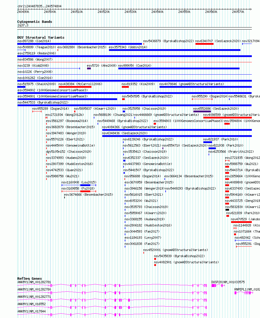Open variant nsv997288 (Coe2014)
The image size is (260, 318).
pyautogui.click(x=34, y=41)
